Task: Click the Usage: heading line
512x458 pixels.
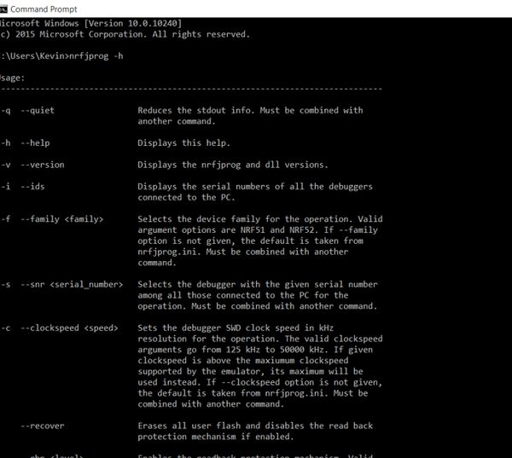Action: click(x=12, y=78)
